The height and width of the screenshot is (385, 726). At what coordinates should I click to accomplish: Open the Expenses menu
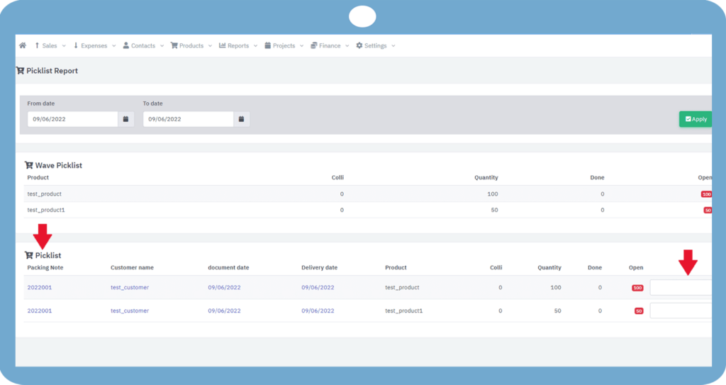coord(94,45)
